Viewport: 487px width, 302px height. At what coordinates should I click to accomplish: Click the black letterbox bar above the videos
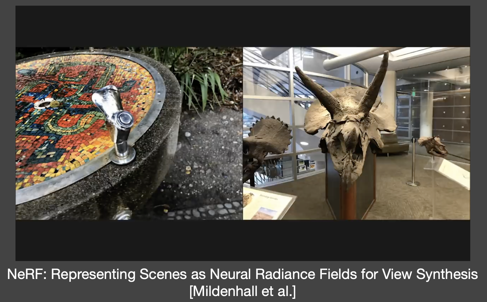pos(243,26)
